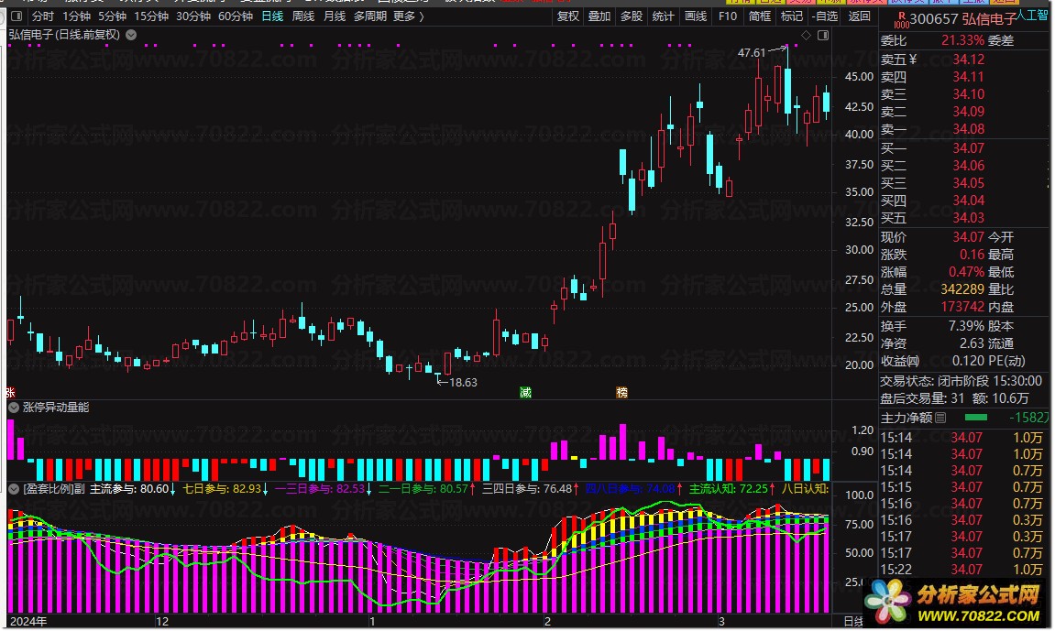Screen dimensions: 1055x631
Task: Expand the 涨停异动量能 indicator menu
Action: (x=14, y=408)
